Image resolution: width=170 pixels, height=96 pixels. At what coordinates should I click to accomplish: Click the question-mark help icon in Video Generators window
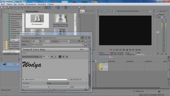(x=79, y=41)
